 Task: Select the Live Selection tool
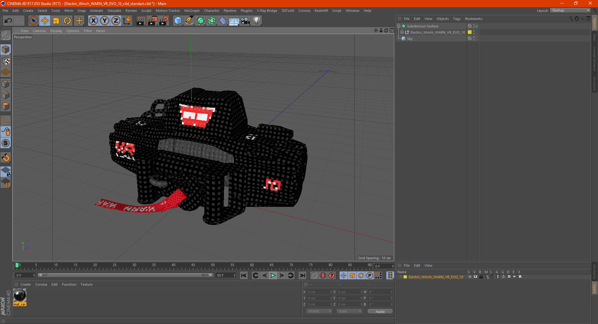coord(33,21)
